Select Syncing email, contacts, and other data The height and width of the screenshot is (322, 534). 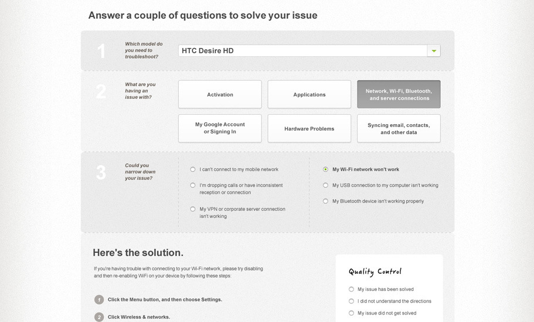pyautogui.click(x=399, y=128)
